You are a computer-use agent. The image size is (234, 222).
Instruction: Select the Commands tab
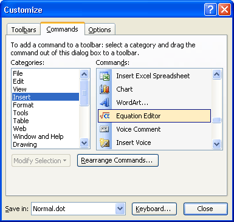pyautogui.click(x=62, y=29)
